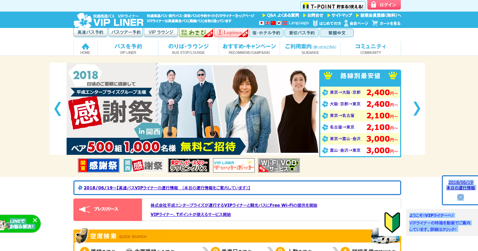Screen dimensions: 478x251
Task: Click the 貸切バス予約 tab
Action: click(301, 33)
